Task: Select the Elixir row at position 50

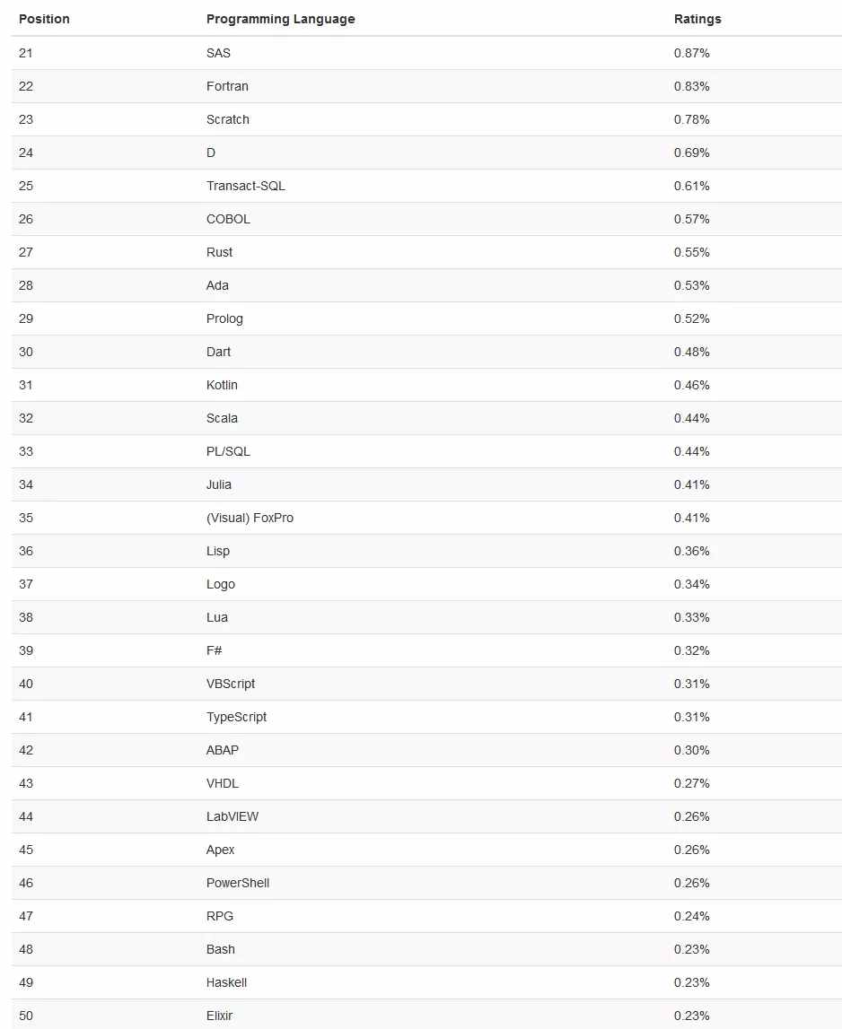Action: point(427,1015)
